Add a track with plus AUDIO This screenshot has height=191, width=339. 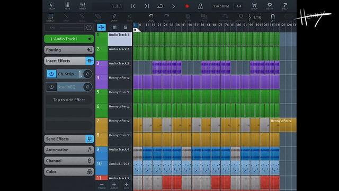[x=114, y=186]
